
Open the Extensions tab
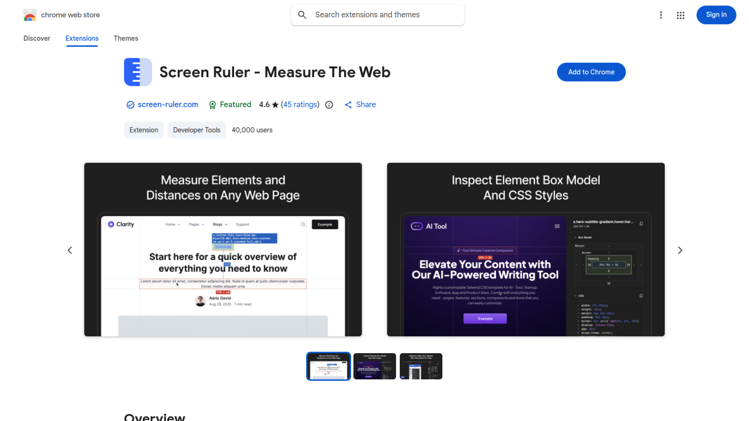click(x=82, y=38)
